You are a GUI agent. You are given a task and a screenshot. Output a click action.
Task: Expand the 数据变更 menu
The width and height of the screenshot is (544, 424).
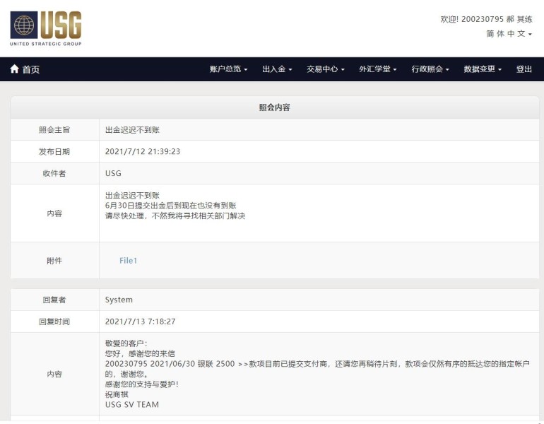(x=483, y=69)
